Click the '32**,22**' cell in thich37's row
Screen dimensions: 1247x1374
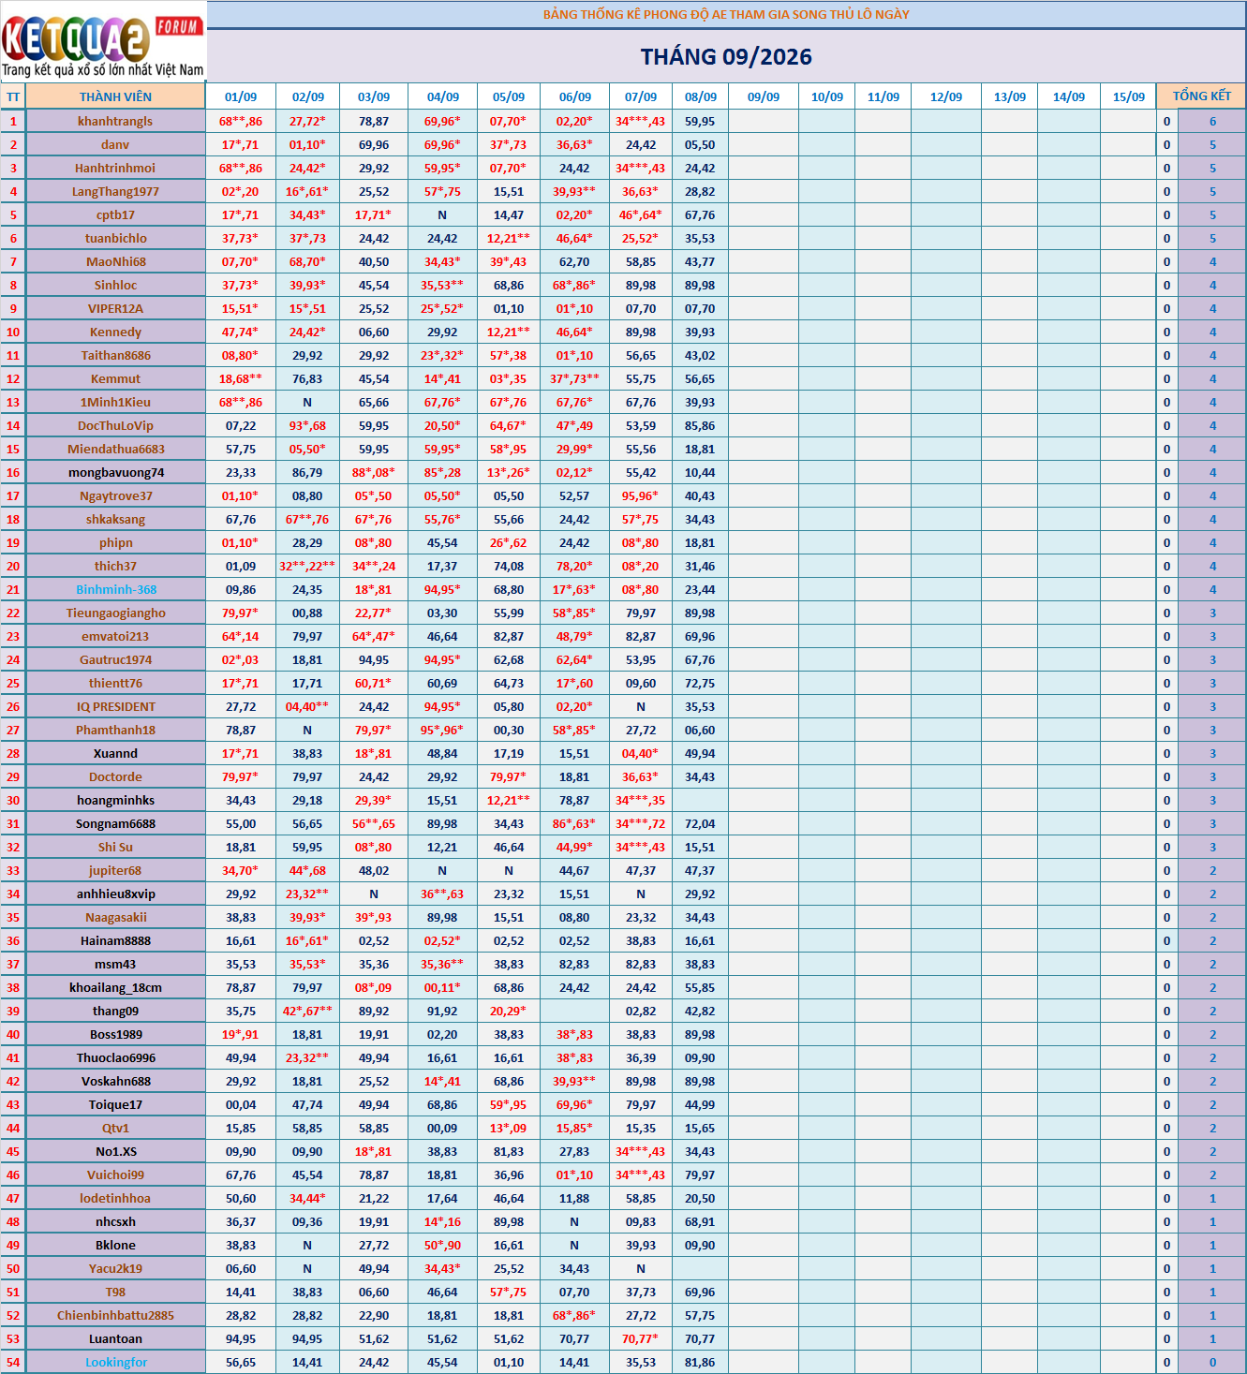pos(307,567)
